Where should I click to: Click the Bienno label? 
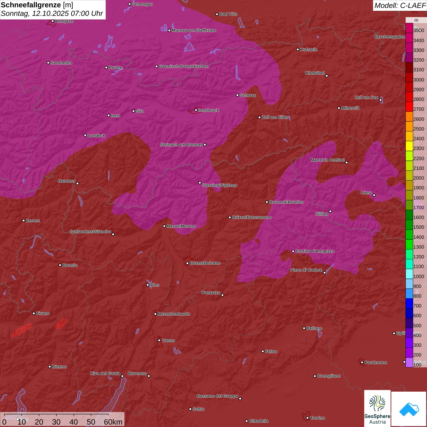[x=59, y=367]
